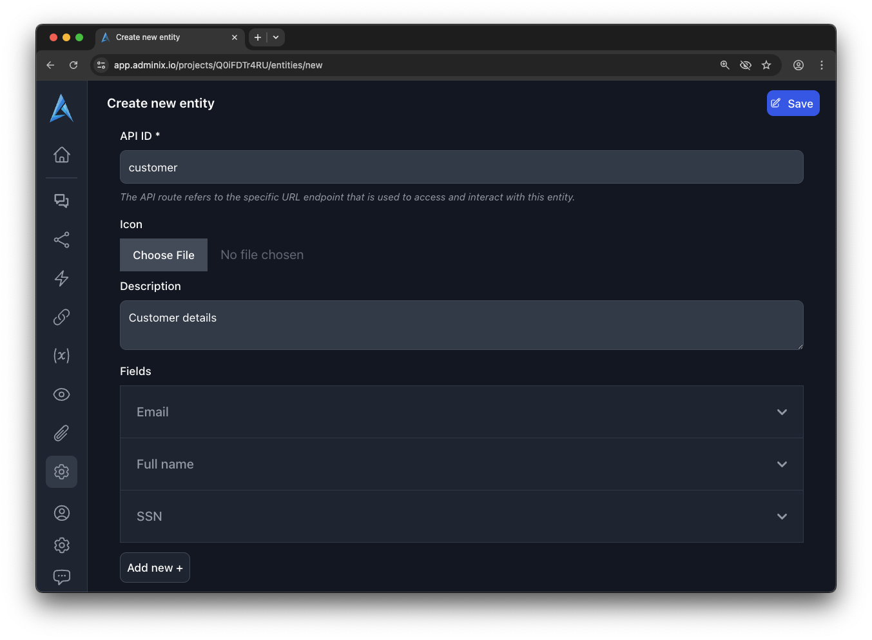Click the share nodes sidebar icon

61,240
